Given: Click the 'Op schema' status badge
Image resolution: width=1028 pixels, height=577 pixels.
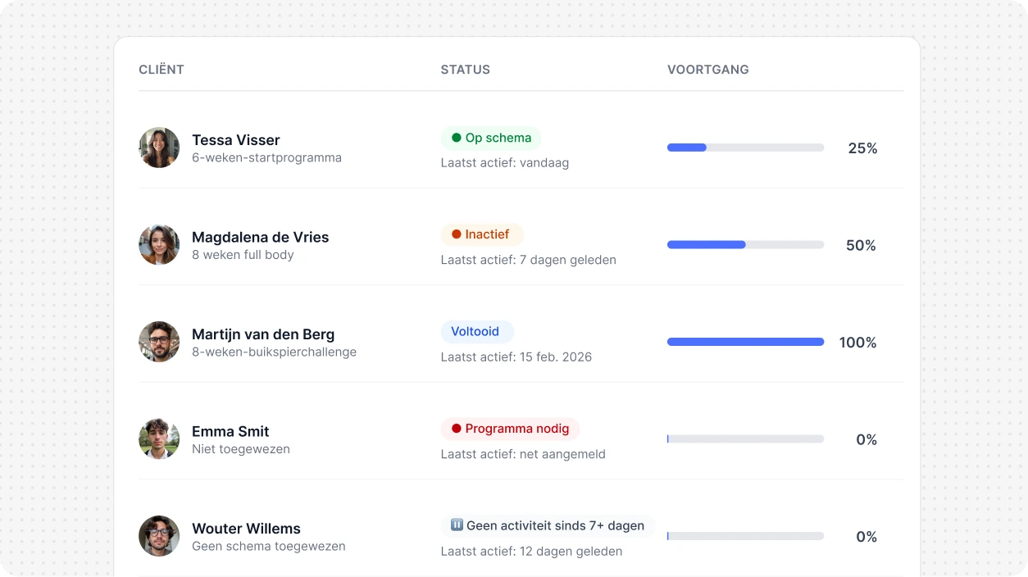Looking at the screenshot, I should coord(491,138).
